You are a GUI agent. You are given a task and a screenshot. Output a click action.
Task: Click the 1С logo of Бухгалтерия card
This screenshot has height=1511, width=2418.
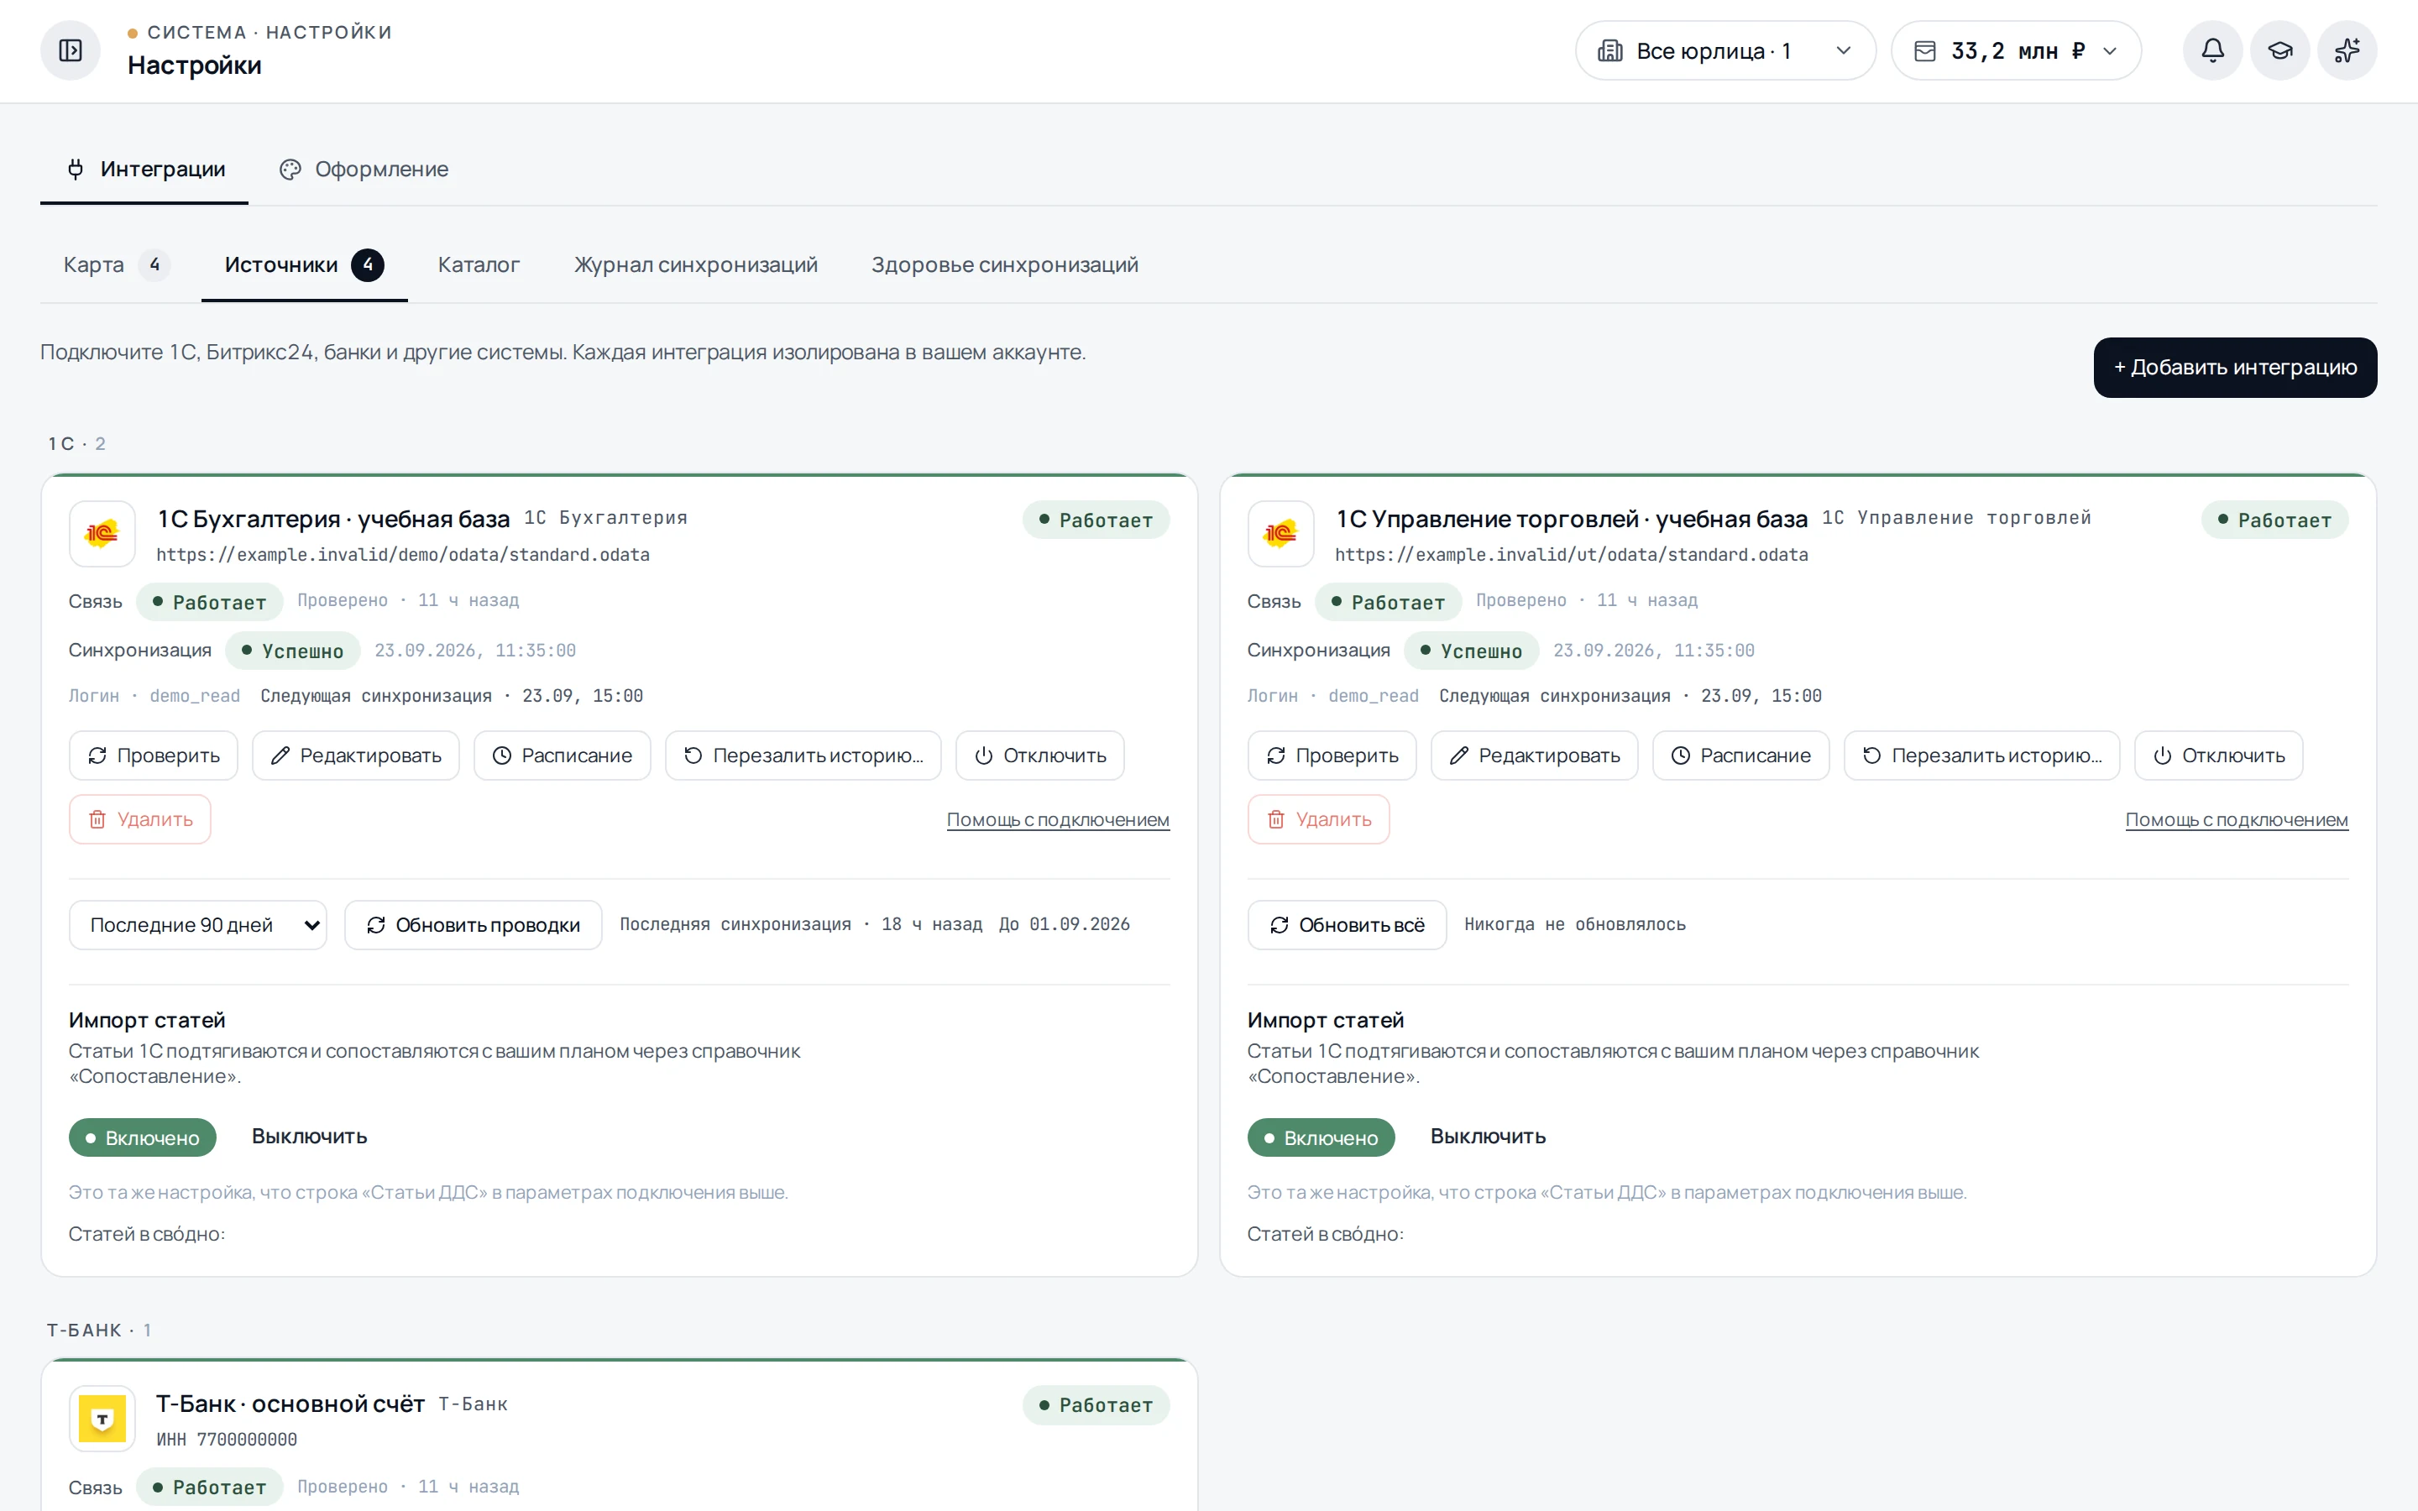102,534
